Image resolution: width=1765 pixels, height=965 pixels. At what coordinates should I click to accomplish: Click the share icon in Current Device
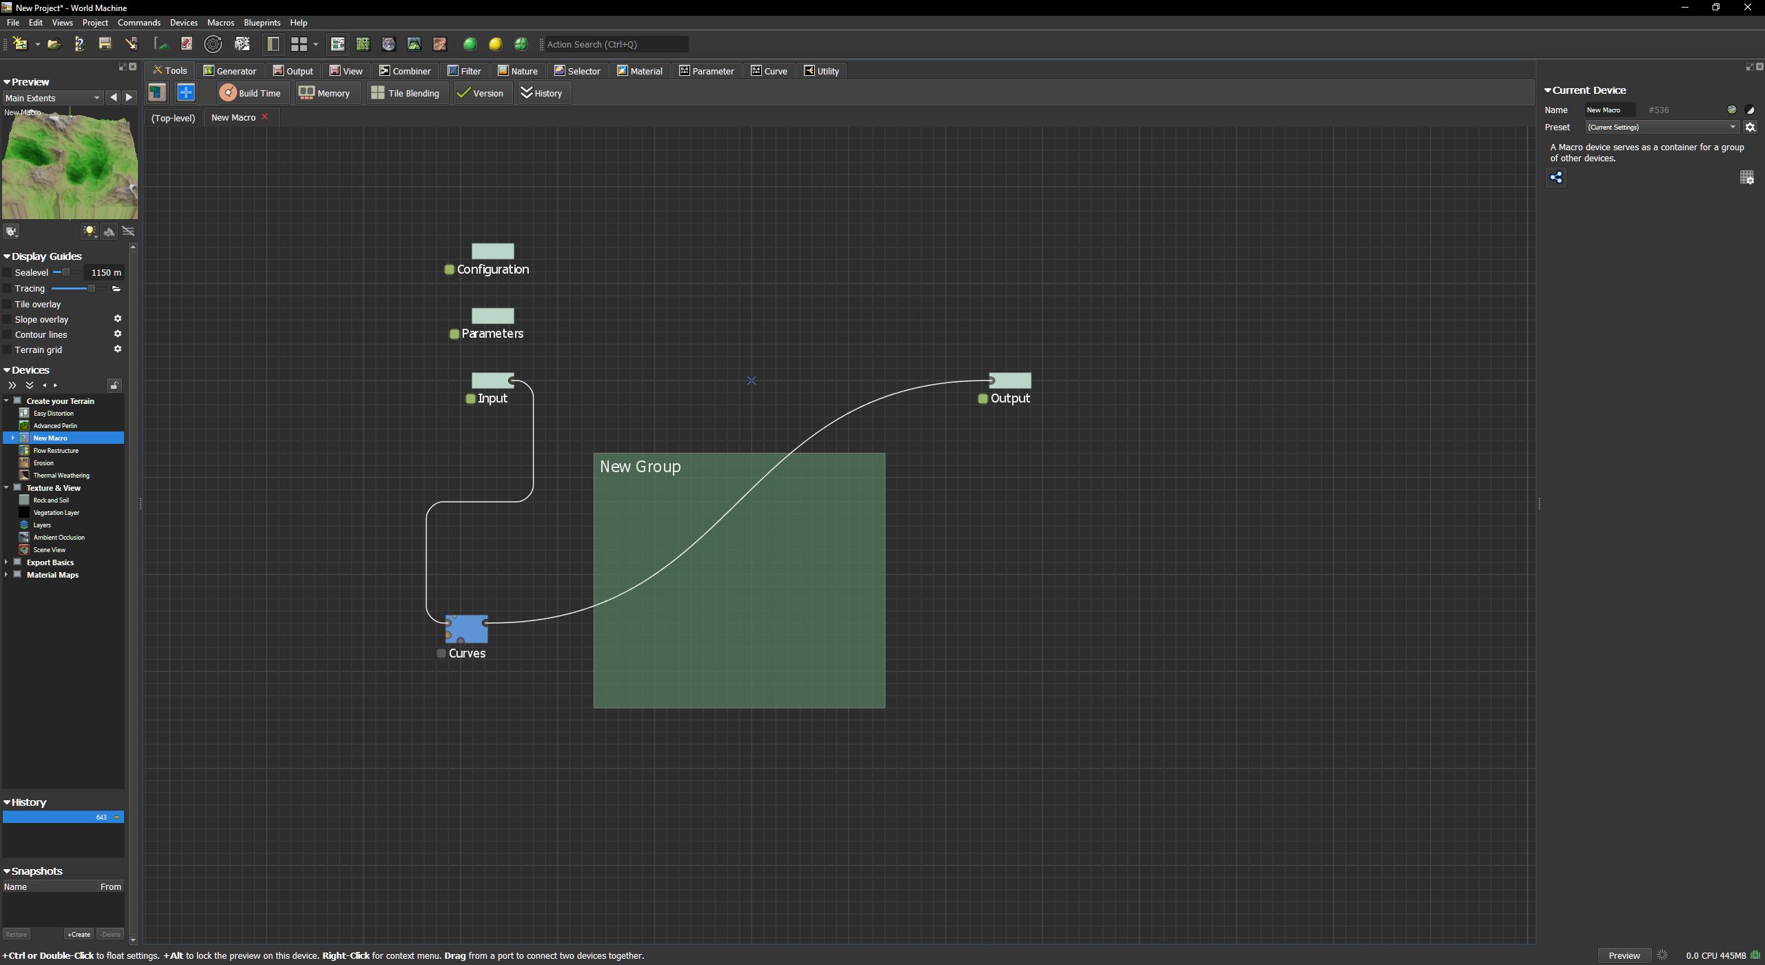[1556, 178]
